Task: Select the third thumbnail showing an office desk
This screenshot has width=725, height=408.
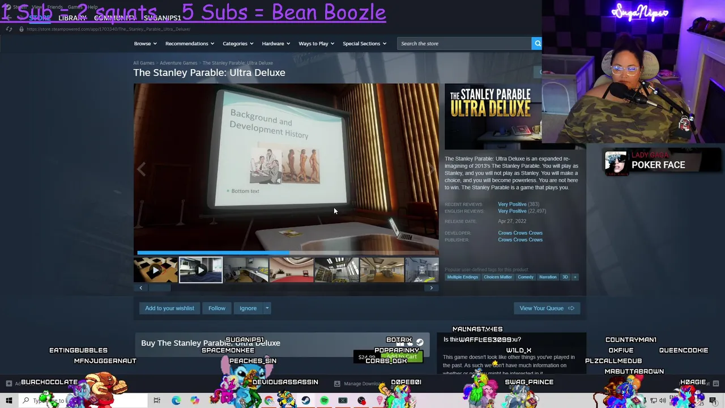Action: coord(246,270)
